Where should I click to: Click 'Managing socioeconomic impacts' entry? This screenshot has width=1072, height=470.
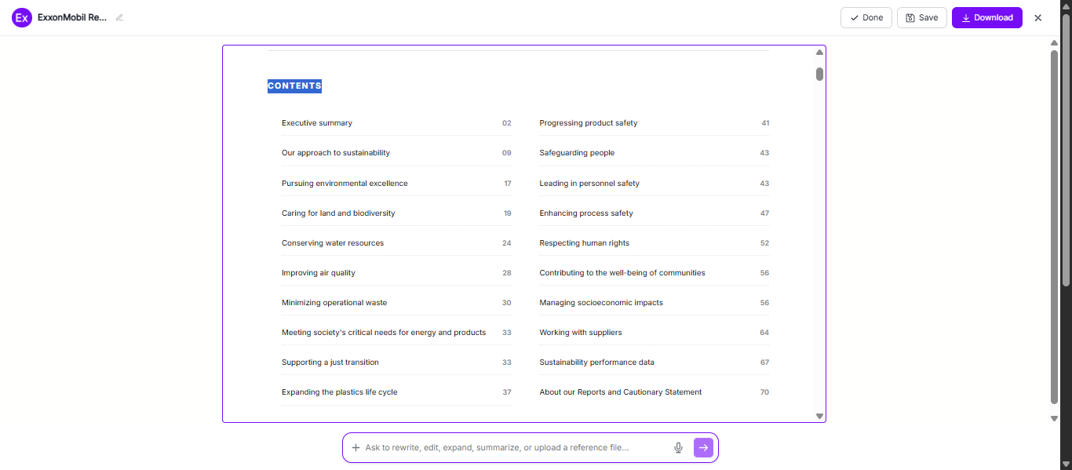[601, 303]
